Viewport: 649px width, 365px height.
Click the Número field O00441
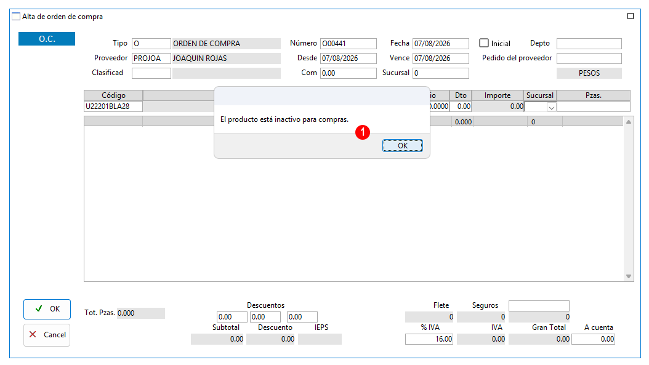pos(348,44)
